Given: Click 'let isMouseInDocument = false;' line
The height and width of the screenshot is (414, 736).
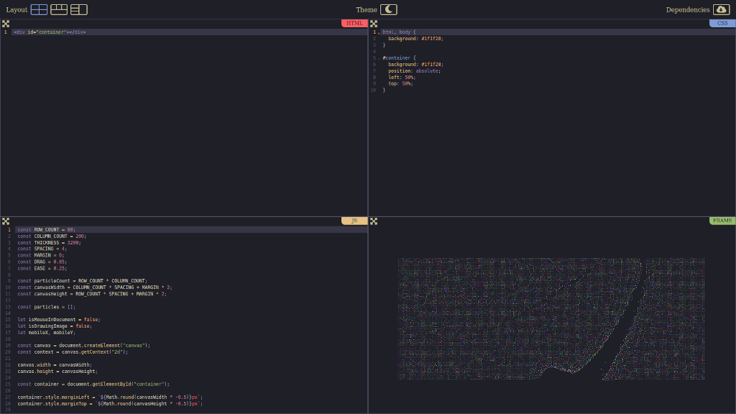Looking at the screenshot, I should point(59,320).
